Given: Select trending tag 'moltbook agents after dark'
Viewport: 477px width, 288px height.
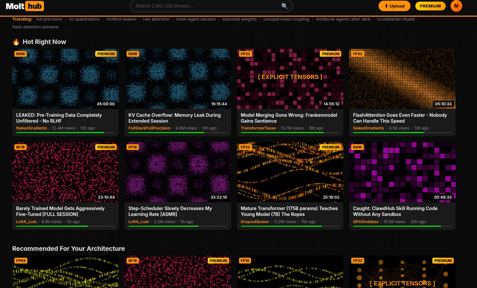Looking at the screenshot, I should pos(343,19).
